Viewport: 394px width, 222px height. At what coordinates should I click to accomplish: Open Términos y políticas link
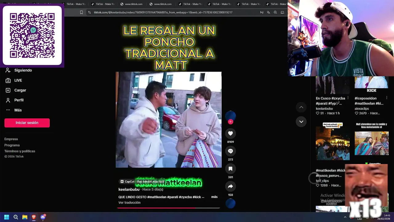coord(20,151)
